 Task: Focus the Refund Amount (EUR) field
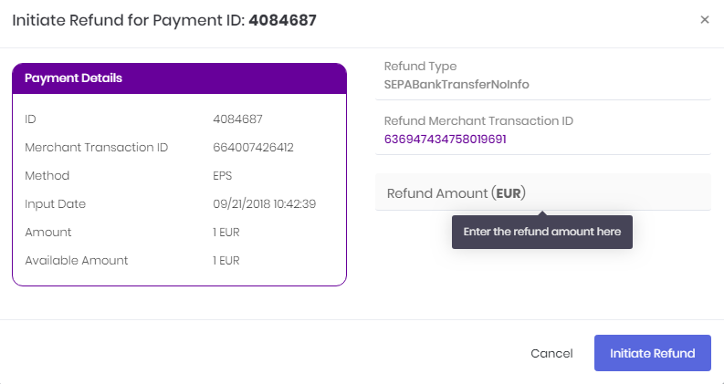click(x=543, y=192)
